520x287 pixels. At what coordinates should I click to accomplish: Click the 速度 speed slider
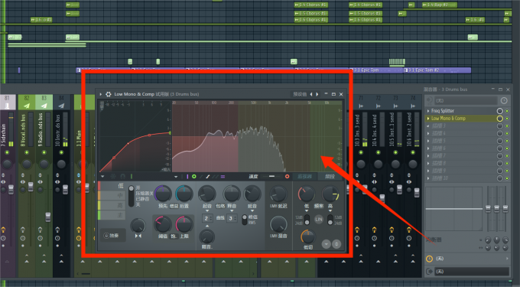pyautogui.click(x=271, y=177)
